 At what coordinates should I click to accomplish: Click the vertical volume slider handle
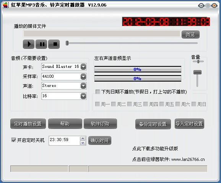tap(197, 72)
